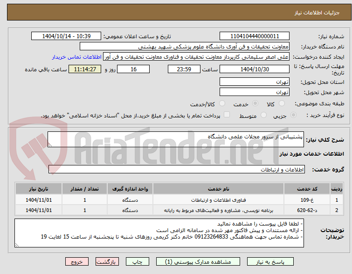Click the buyer organization name field
The height and width of the screenshot is (274, 352).
(185, 47)
